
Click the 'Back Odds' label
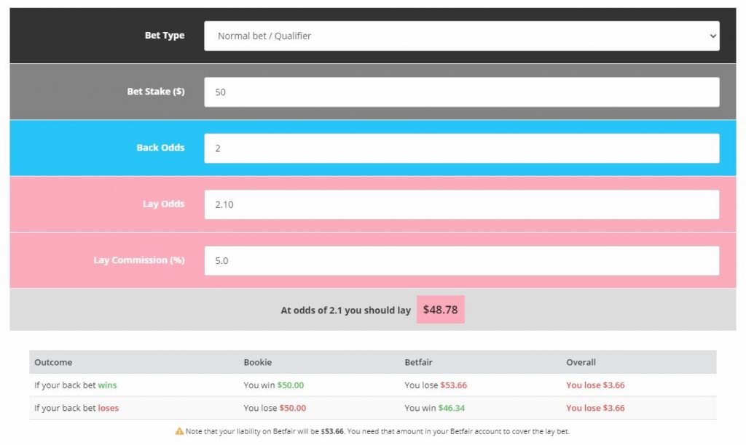[x=160, y=147]
